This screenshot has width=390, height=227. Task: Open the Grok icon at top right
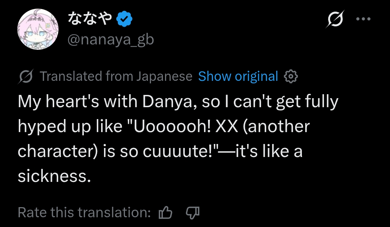335,19
